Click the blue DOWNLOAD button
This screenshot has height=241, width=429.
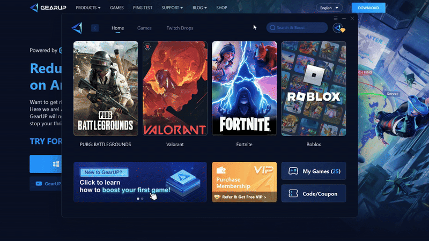click(x=368, y=7)
